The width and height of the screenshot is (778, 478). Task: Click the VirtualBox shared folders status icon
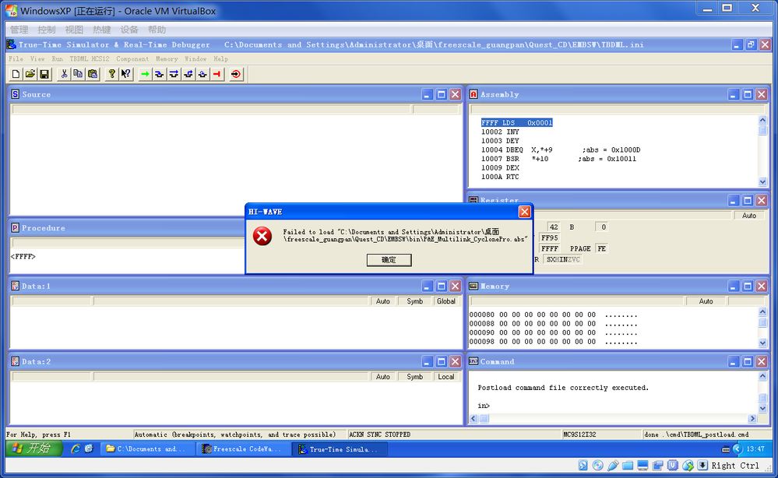point(628,465)
